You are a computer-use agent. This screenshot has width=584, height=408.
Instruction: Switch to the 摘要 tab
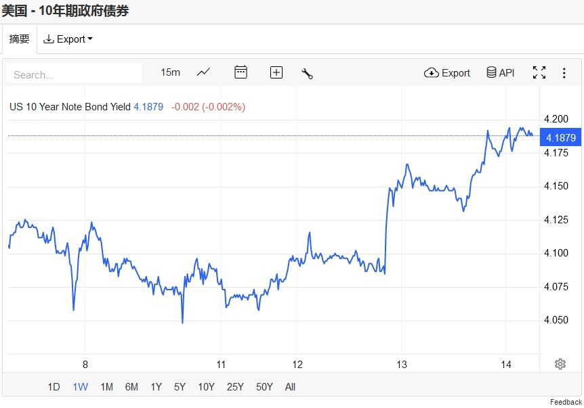20,39
